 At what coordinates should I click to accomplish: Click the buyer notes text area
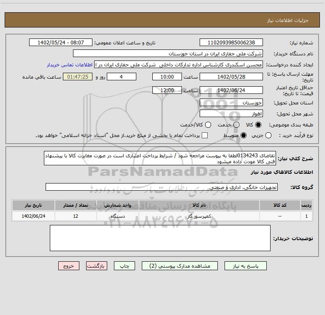[160, 238]
